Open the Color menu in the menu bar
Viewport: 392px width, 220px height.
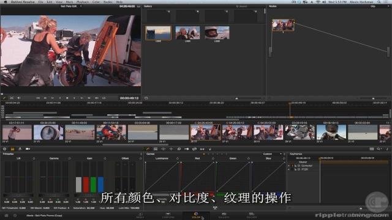(x=96, y=2)
